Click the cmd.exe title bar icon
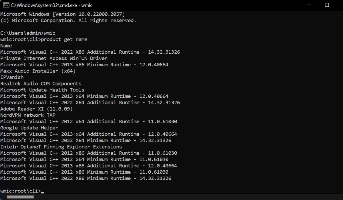Viewport: 343px width, 200px height. pos(6,5)
